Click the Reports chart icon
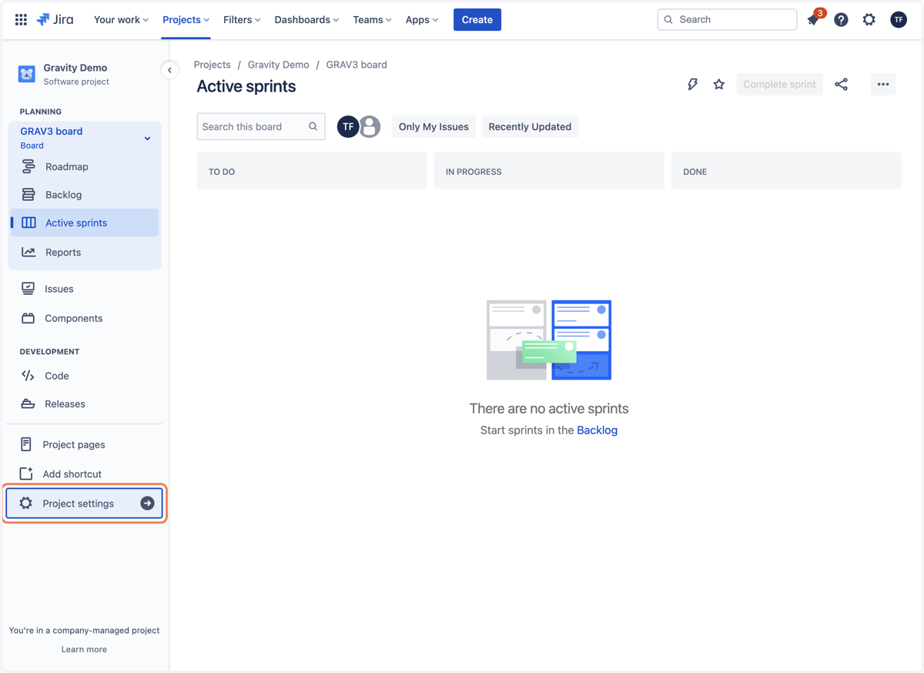Image resolution: width=924 pixels, height=673 pixels. coord(28,252)
